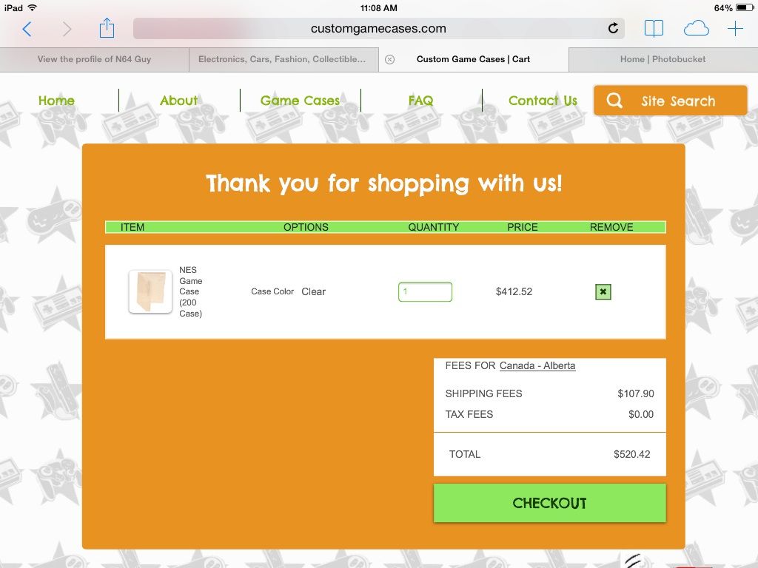Tap the Safari back arrow
This screenshot has width=758, height=568.
point(27,29)
